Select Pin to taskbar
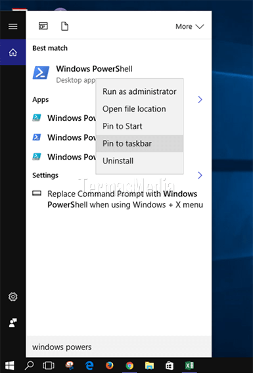This screenshot has height=373, width=253. (x=139, y=143)
